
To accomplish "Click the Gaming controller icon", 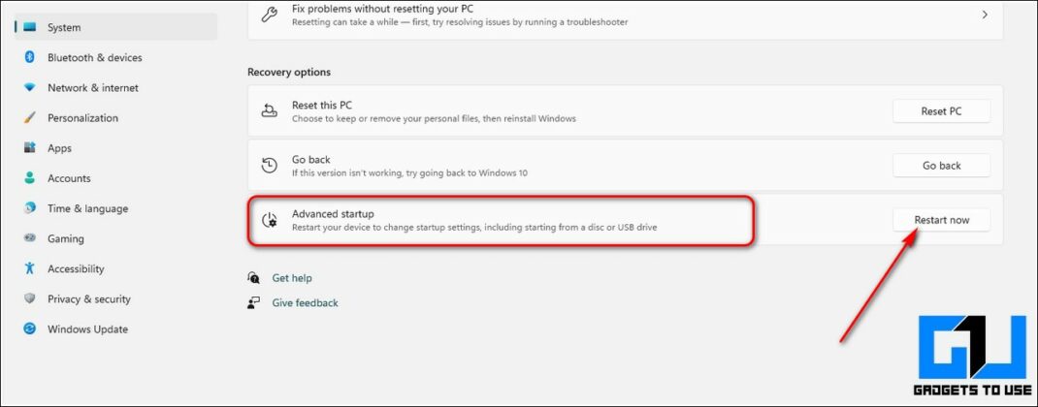I will pyautogui.click(x=29, y=238).
